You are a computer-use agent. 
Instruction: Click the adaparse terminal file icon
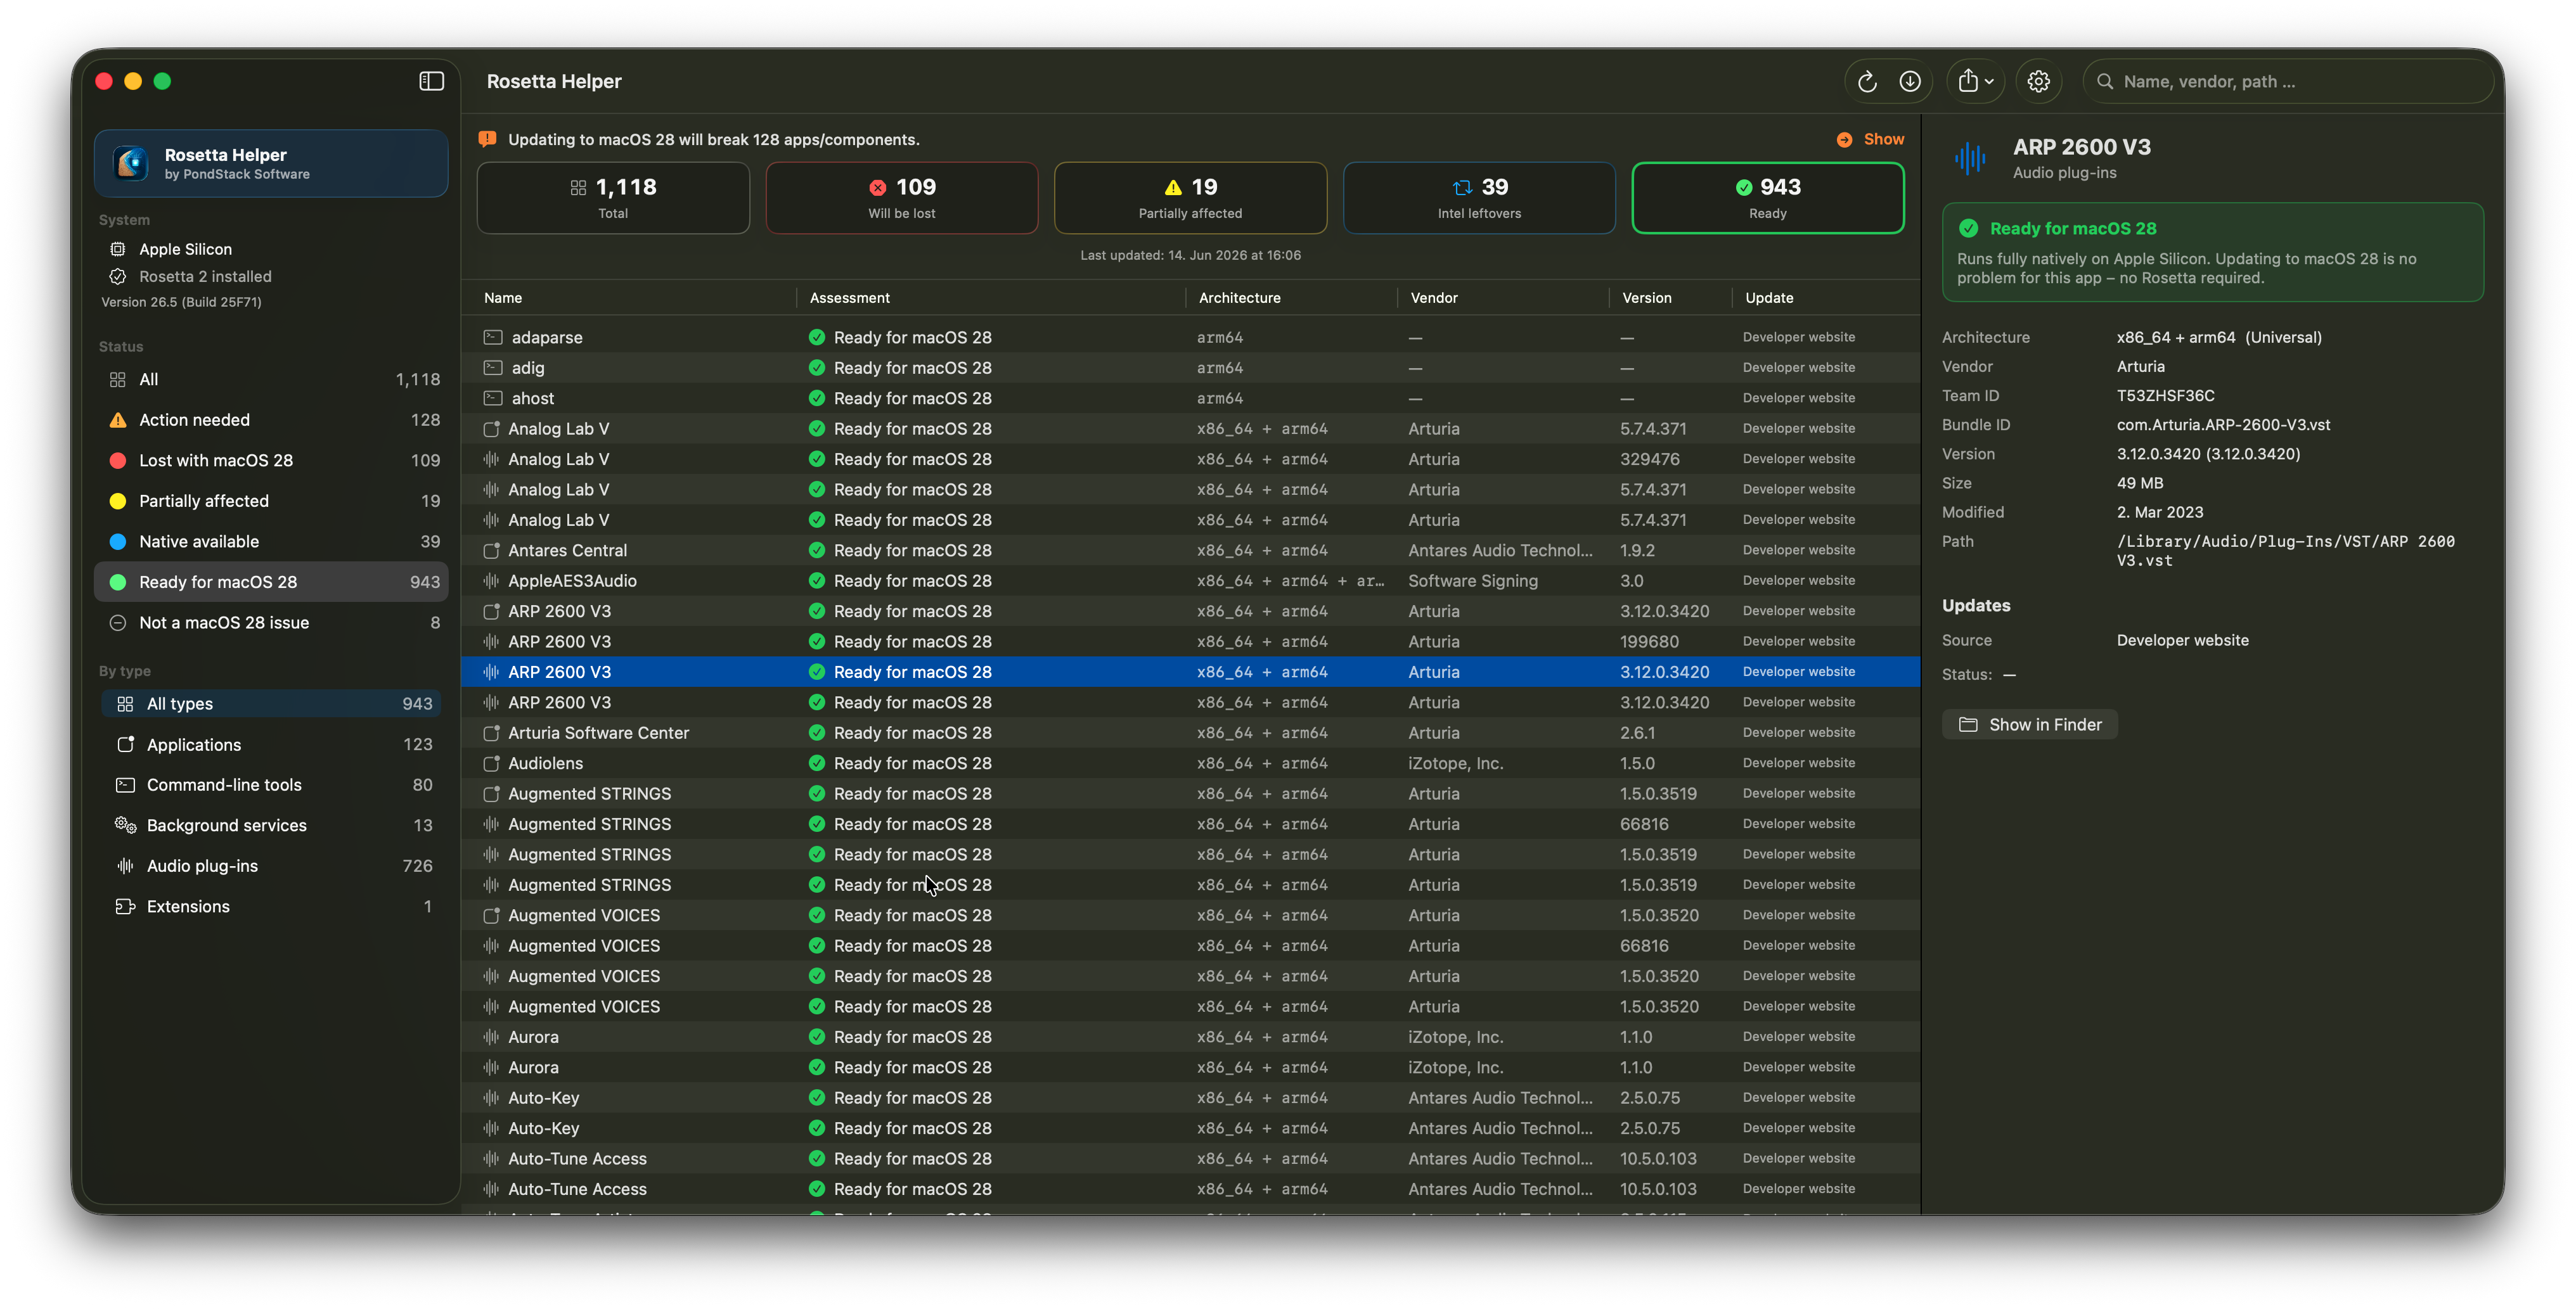pyautogui.click(x=492, y=336)
